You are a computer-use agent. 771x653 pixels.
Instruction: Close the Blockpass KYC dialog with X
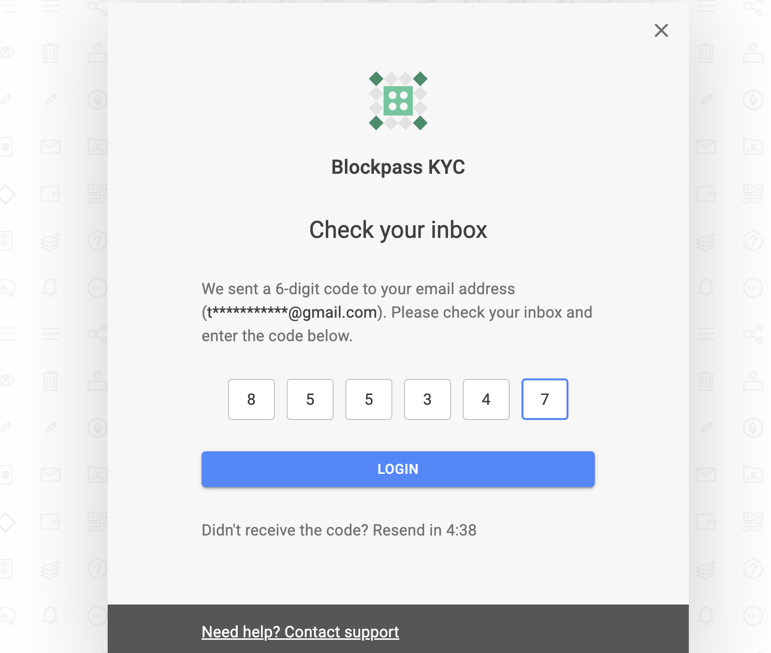(x=661, y=30)
